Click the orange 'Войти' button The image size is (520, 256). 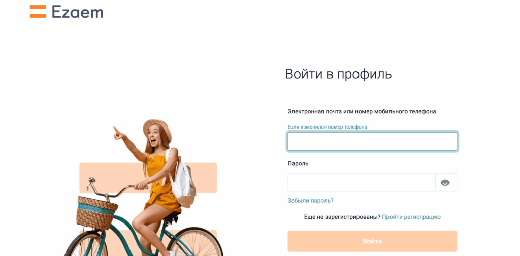372,241
